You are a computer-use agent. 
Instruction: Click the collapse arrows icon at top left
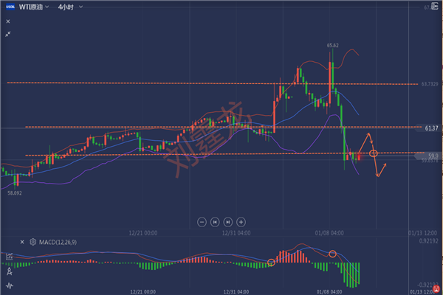coord(8,34)
